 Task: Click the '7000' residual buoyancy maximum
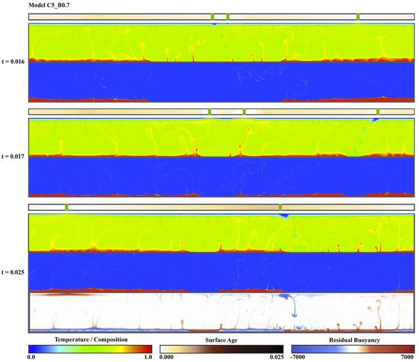[407, 357]
